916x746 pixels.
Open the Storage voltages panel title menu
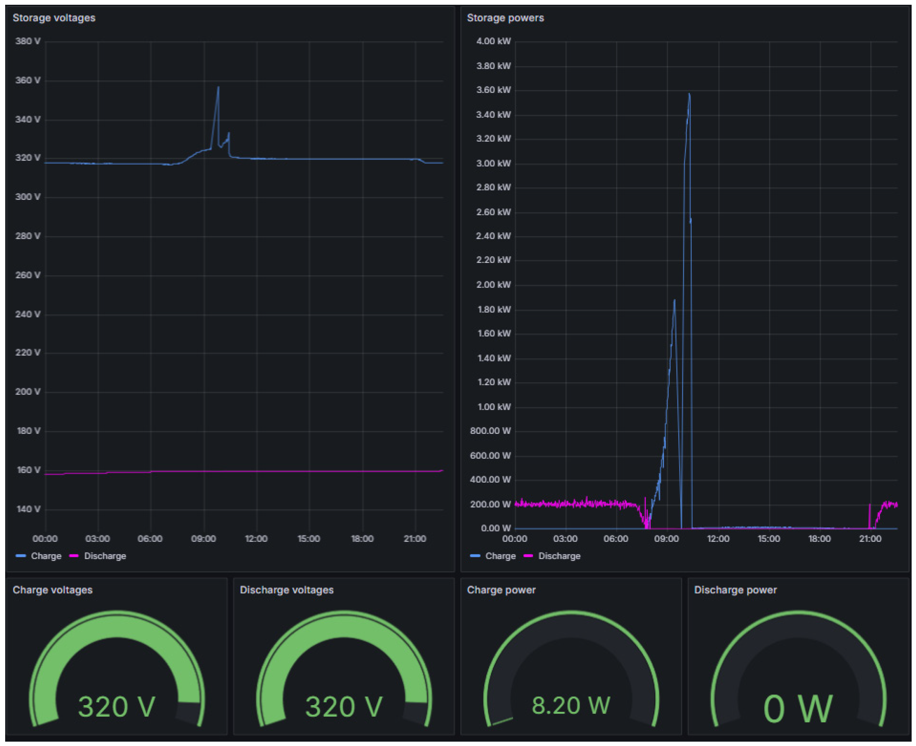point(54,18)
